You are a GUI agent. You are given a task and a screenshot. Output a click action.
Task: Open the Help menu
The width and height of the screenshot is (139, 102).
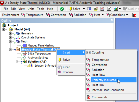click(50, 9)
